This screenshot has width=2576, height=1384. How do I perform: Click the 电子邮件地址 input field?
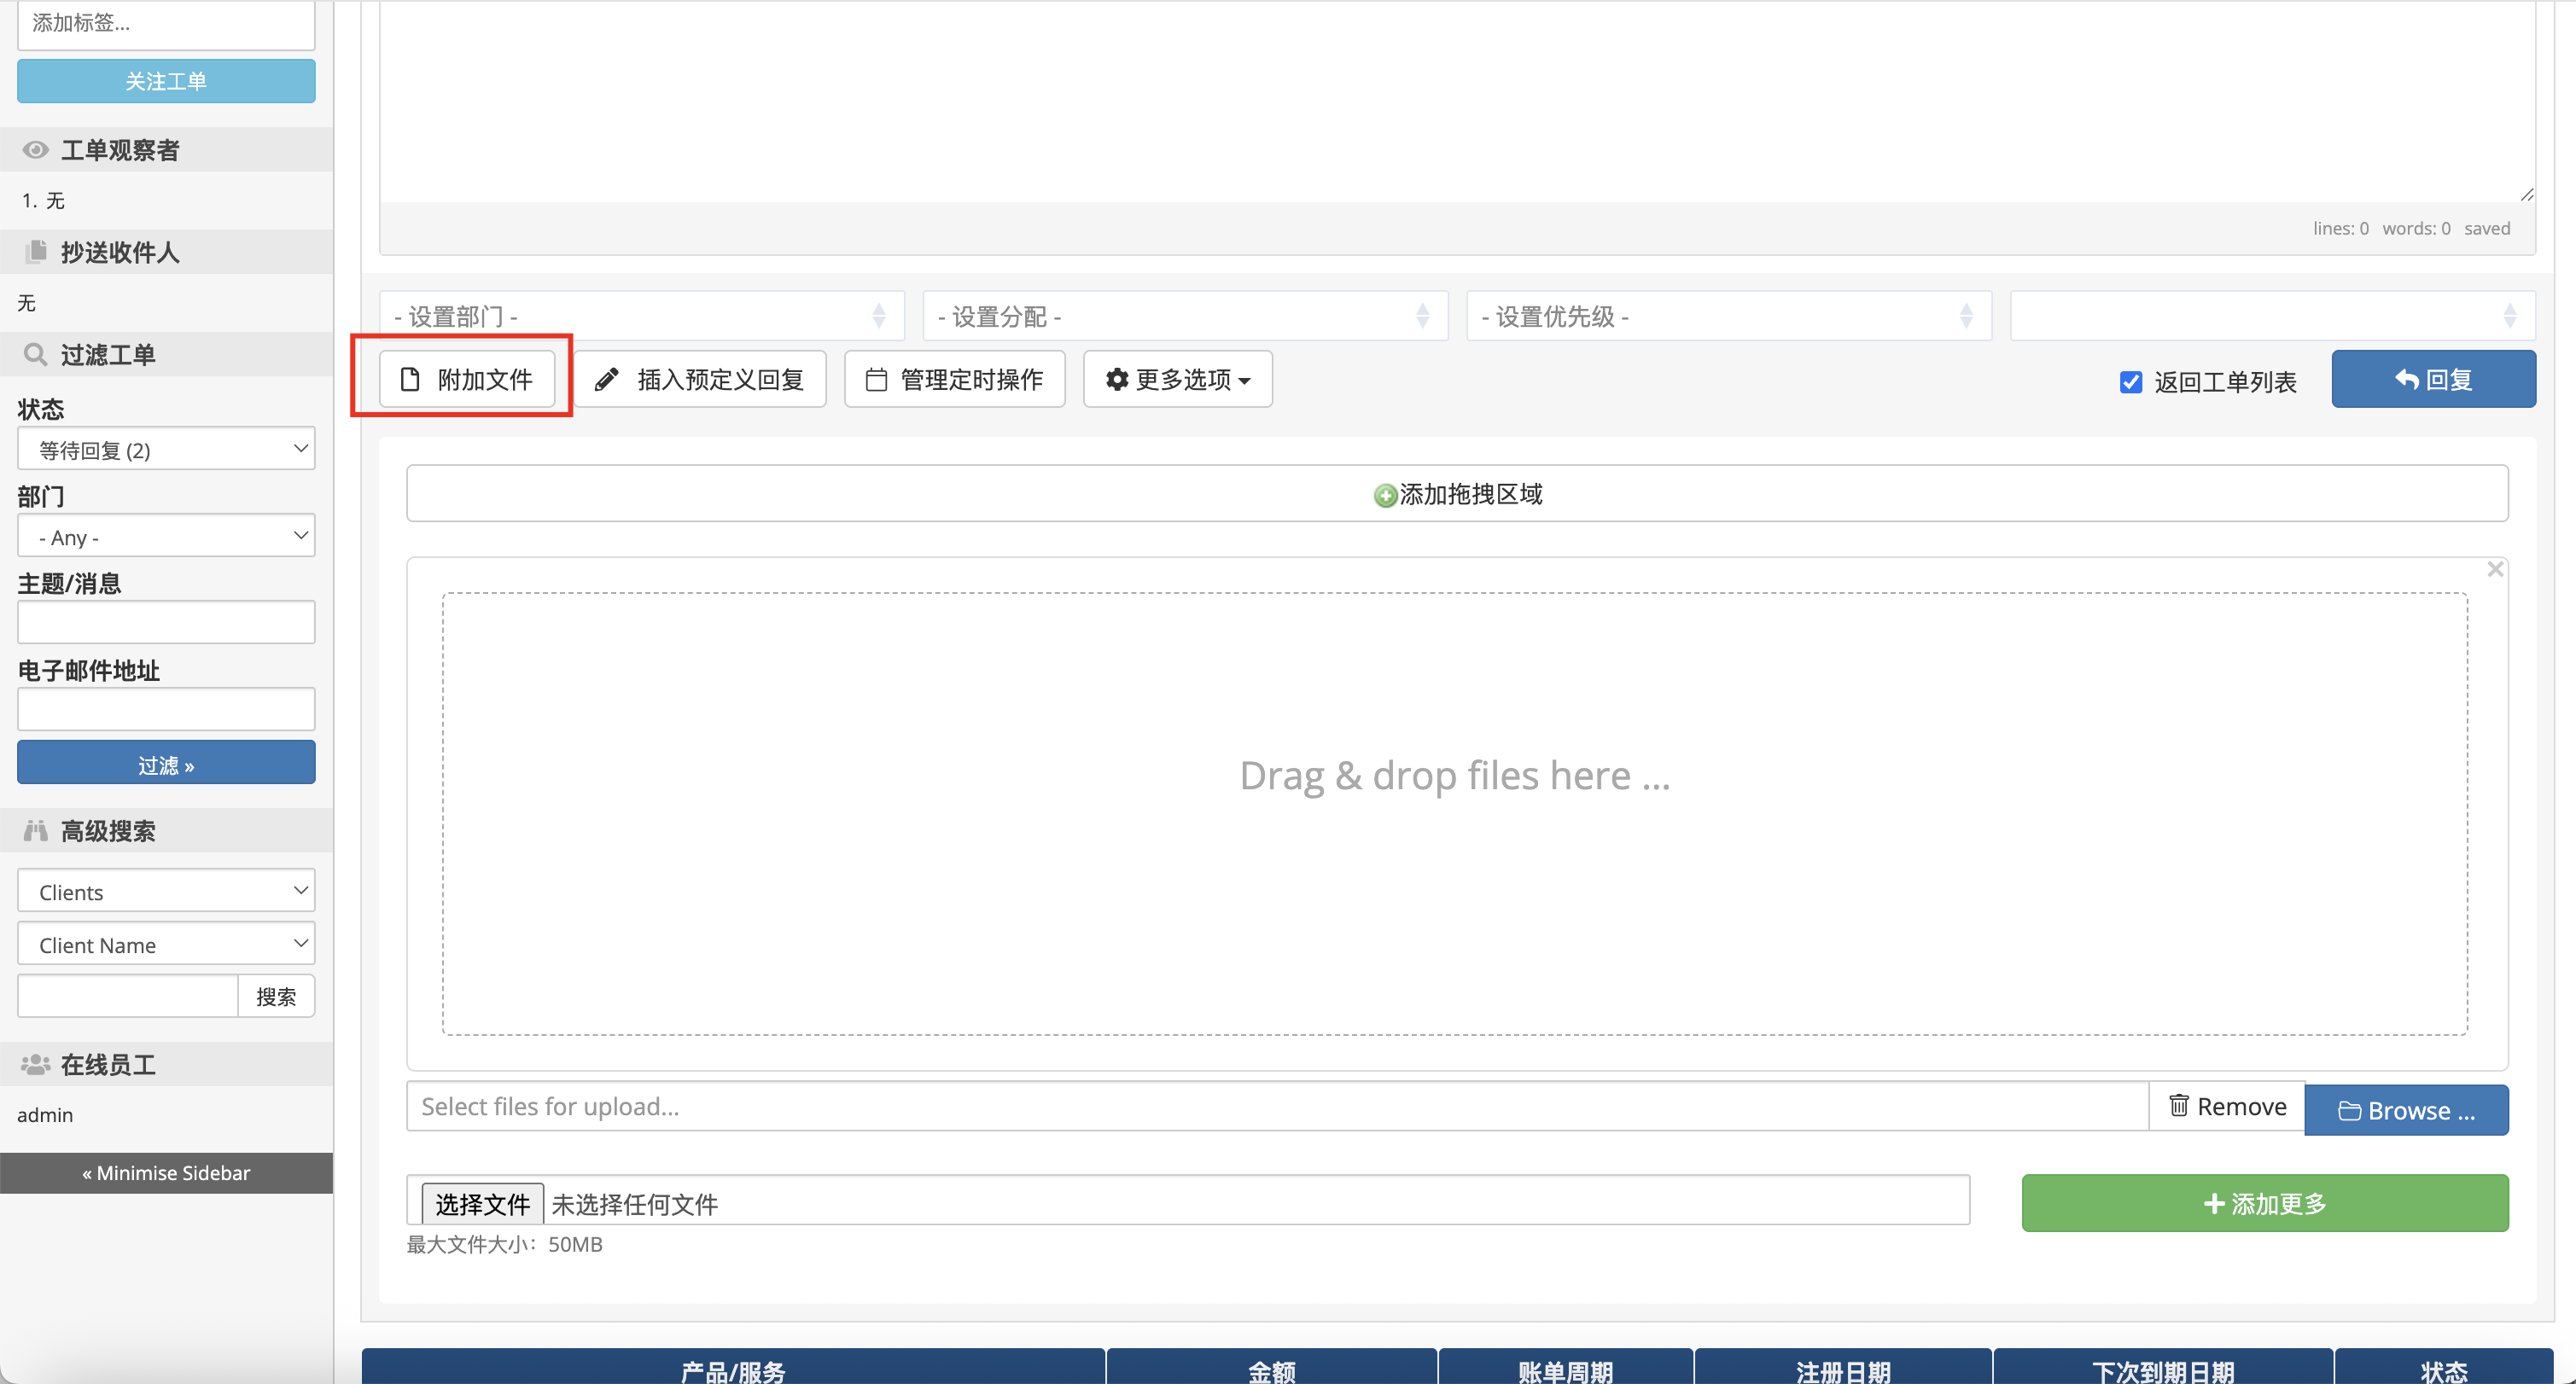point(166,709)
